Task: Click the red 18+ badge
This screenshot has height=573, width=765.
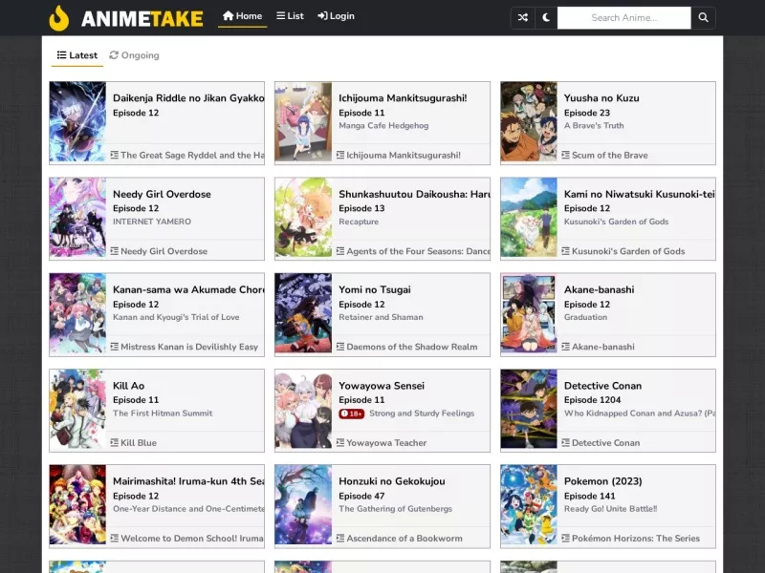Action: [x=351, y=414]
